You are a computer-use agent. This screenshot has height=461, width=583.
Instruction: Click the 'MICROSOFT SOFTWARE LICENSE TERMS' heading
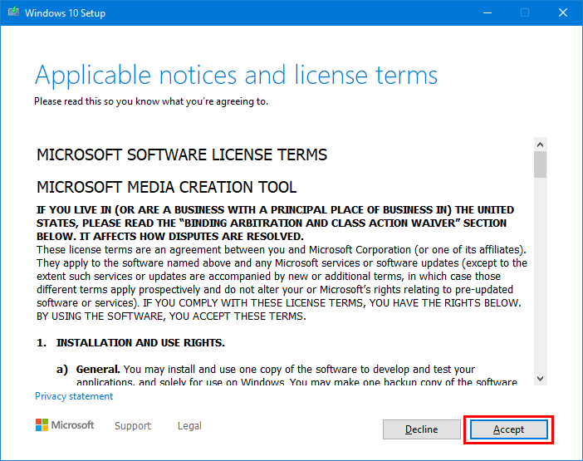[x=182, y=155]
